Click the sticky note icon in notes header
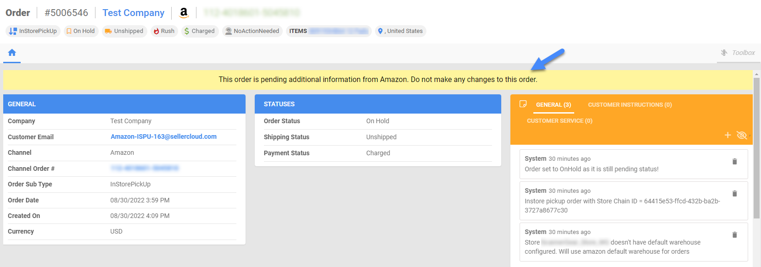Image resolution: width=761 pixels, height=267 pixels. click(523, 104)
